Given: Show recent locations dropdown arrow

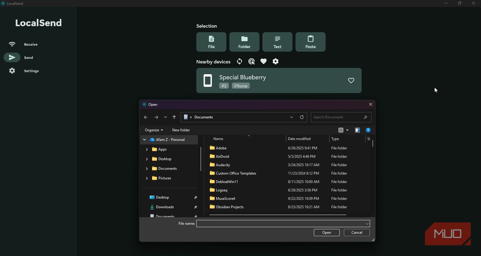Looking at the screenshot, I should click(165, 117).
